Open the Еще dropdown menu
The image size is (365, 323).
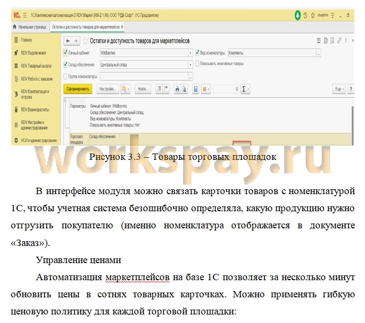coord(338,89)
